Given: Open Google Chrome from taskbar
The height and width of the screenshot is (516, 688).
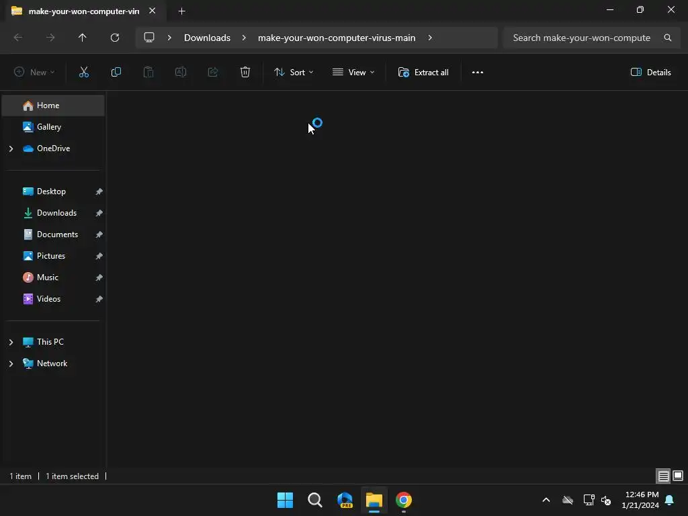Looking at the screenshot, I should point(404,500).
